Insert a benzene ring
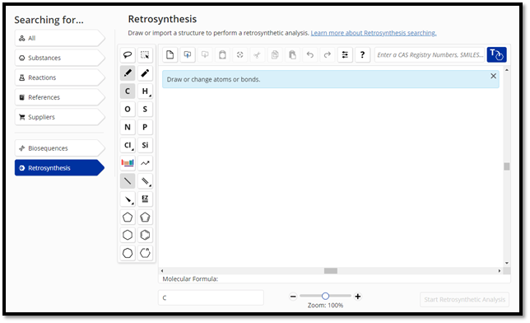Viewport: 530px width, 323px height. click(145, 235)
